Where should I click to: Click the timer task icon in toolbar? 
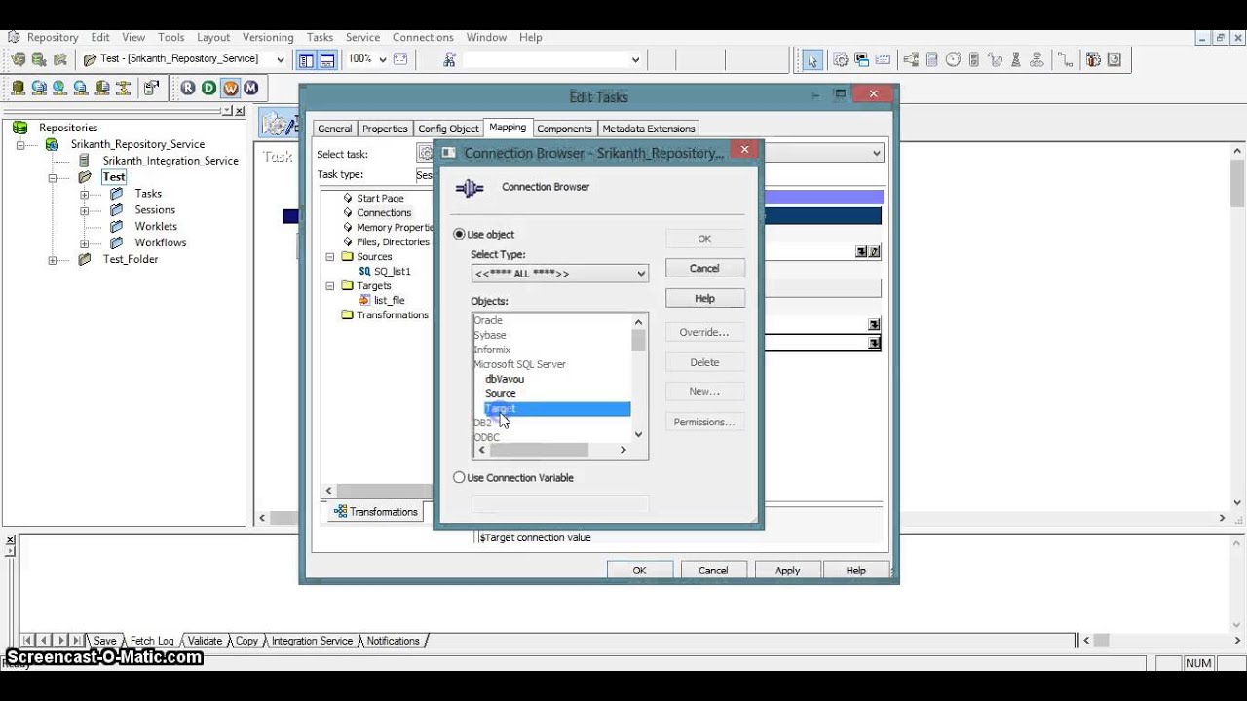[x=953, y=60]
